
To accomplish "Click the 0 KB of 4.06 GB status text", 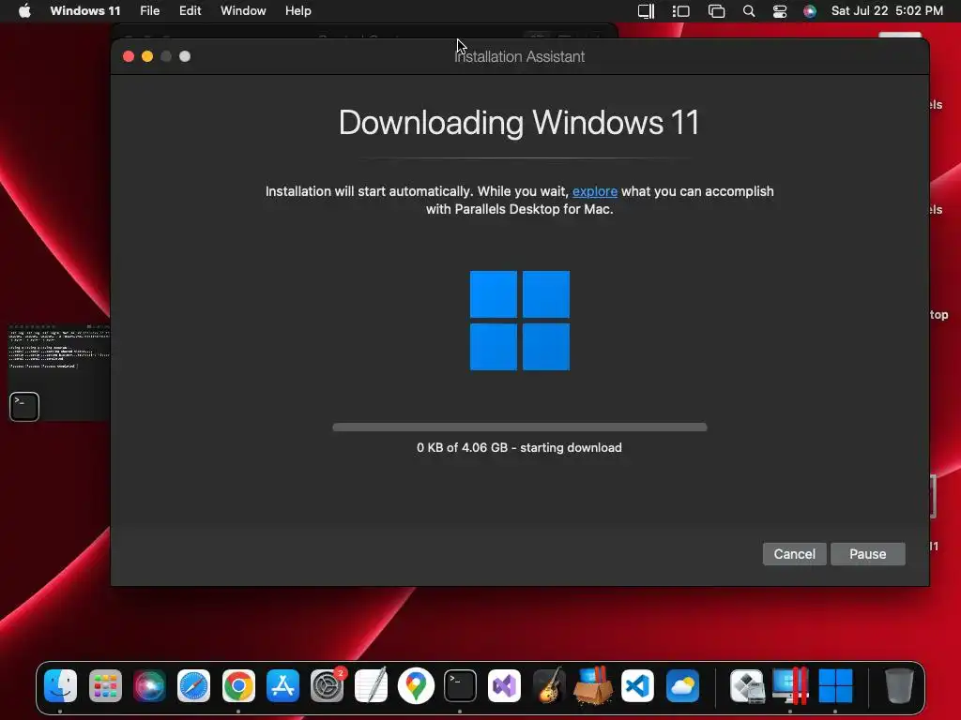I will (519, 447).
